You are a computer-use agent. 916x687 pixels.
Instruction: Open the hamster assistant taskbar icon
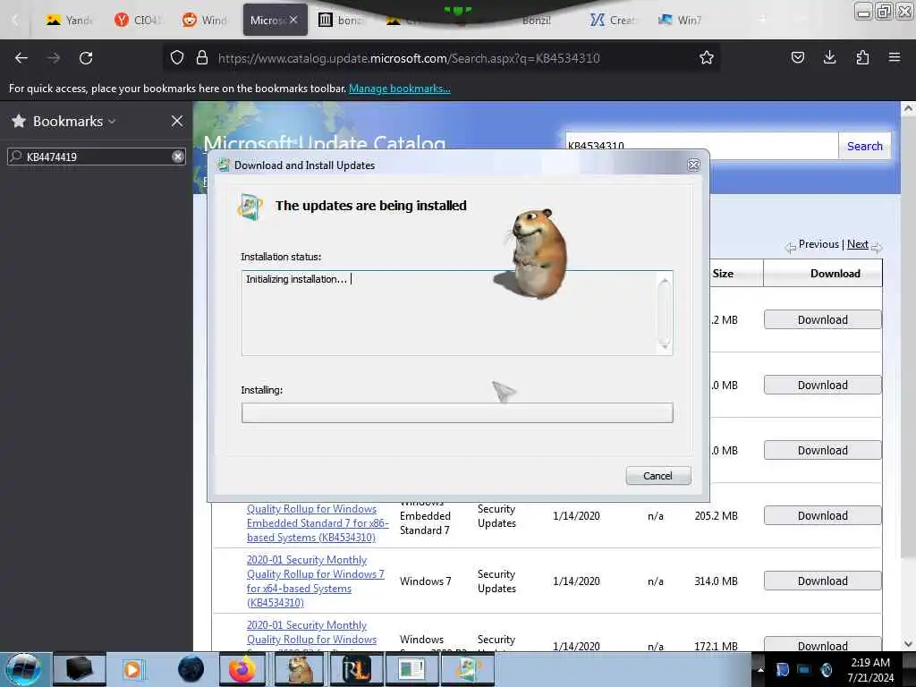pyautogui.click(x=299, y=669)
